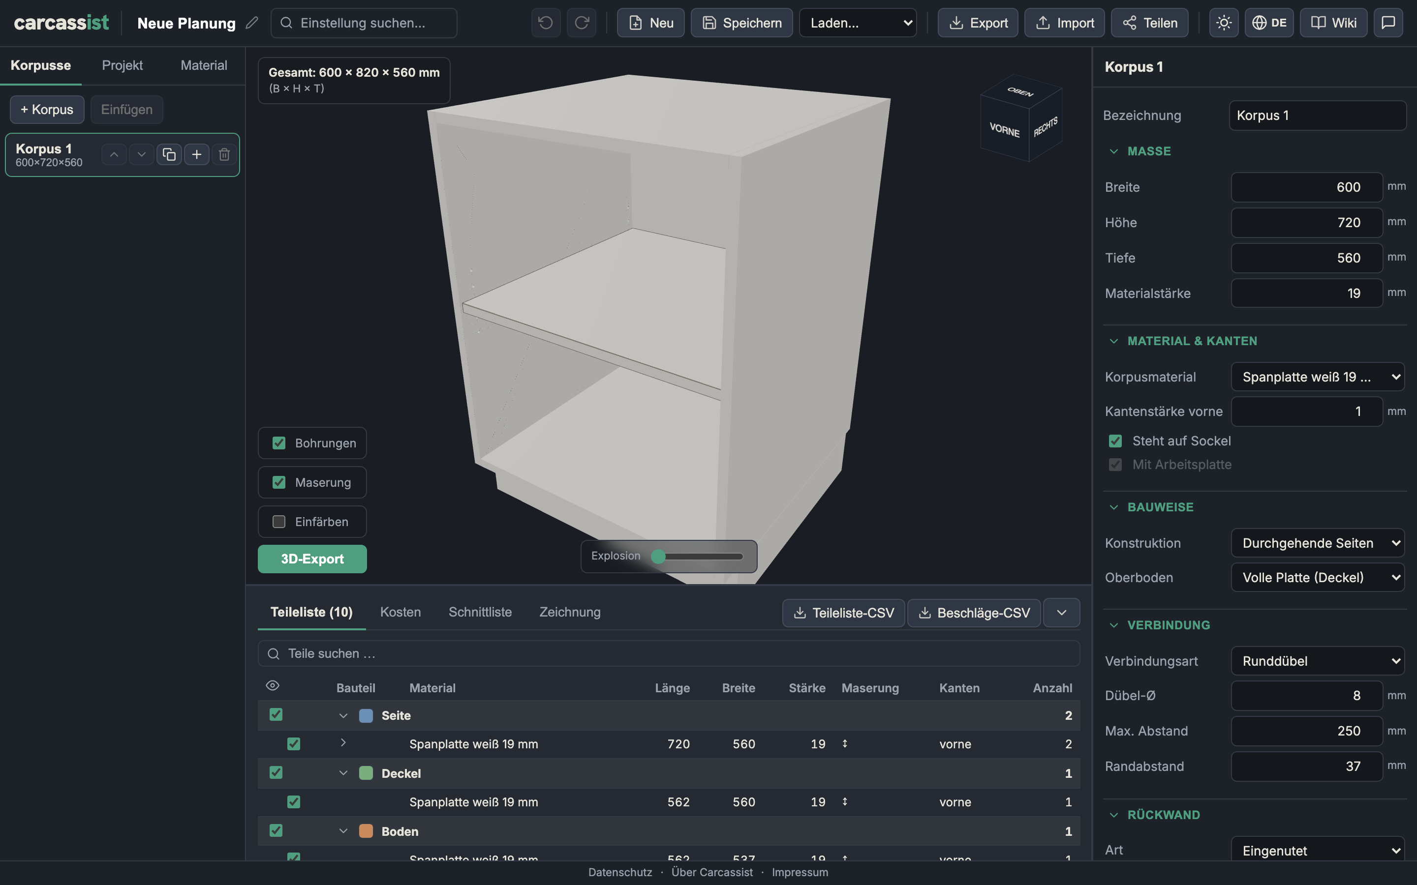Switch language via the DE globe button
Image resolution: width=1417 pixels, height=885 pixels.
[x=1269, y=23]
